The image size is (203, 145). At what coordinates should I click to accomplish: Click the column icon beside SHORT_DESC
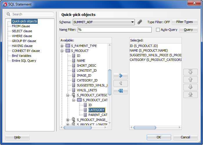(73, 65)
